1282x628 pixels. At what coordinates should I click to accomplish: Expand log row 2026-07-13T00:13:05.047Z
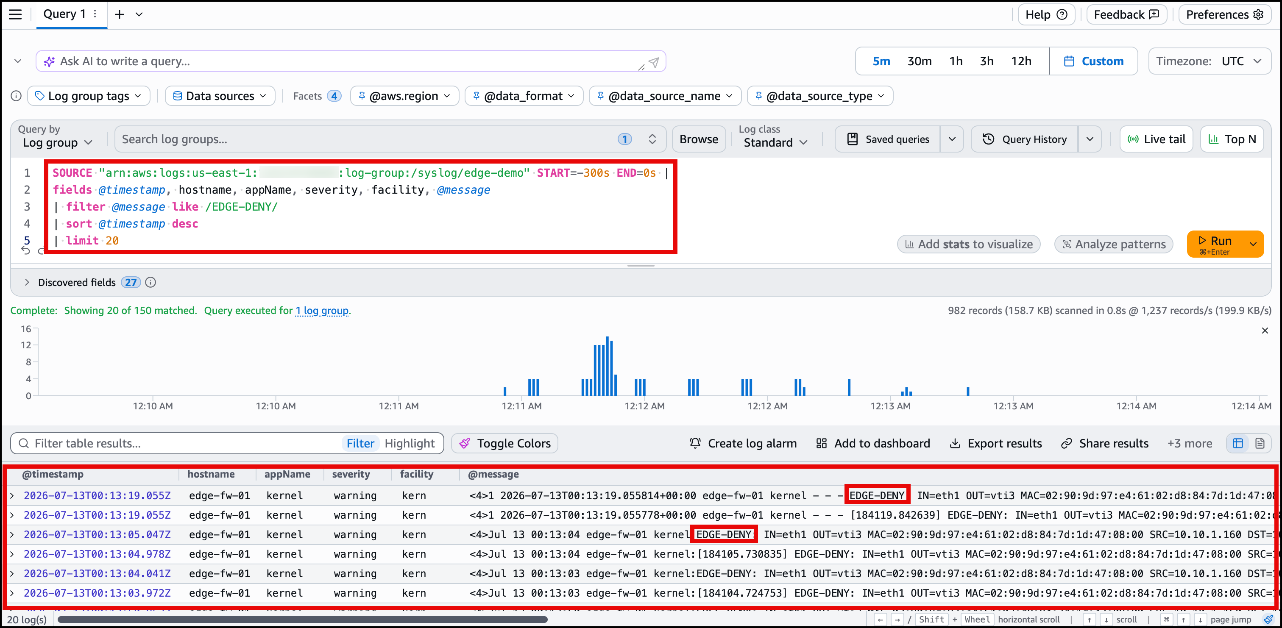[12, 534]
